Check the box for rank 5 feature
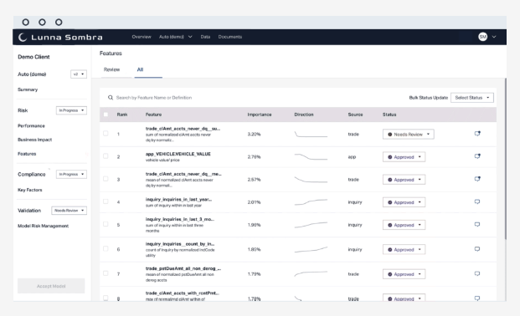Image resolution: width=520 pixels, height=316 pixels. 106,224
